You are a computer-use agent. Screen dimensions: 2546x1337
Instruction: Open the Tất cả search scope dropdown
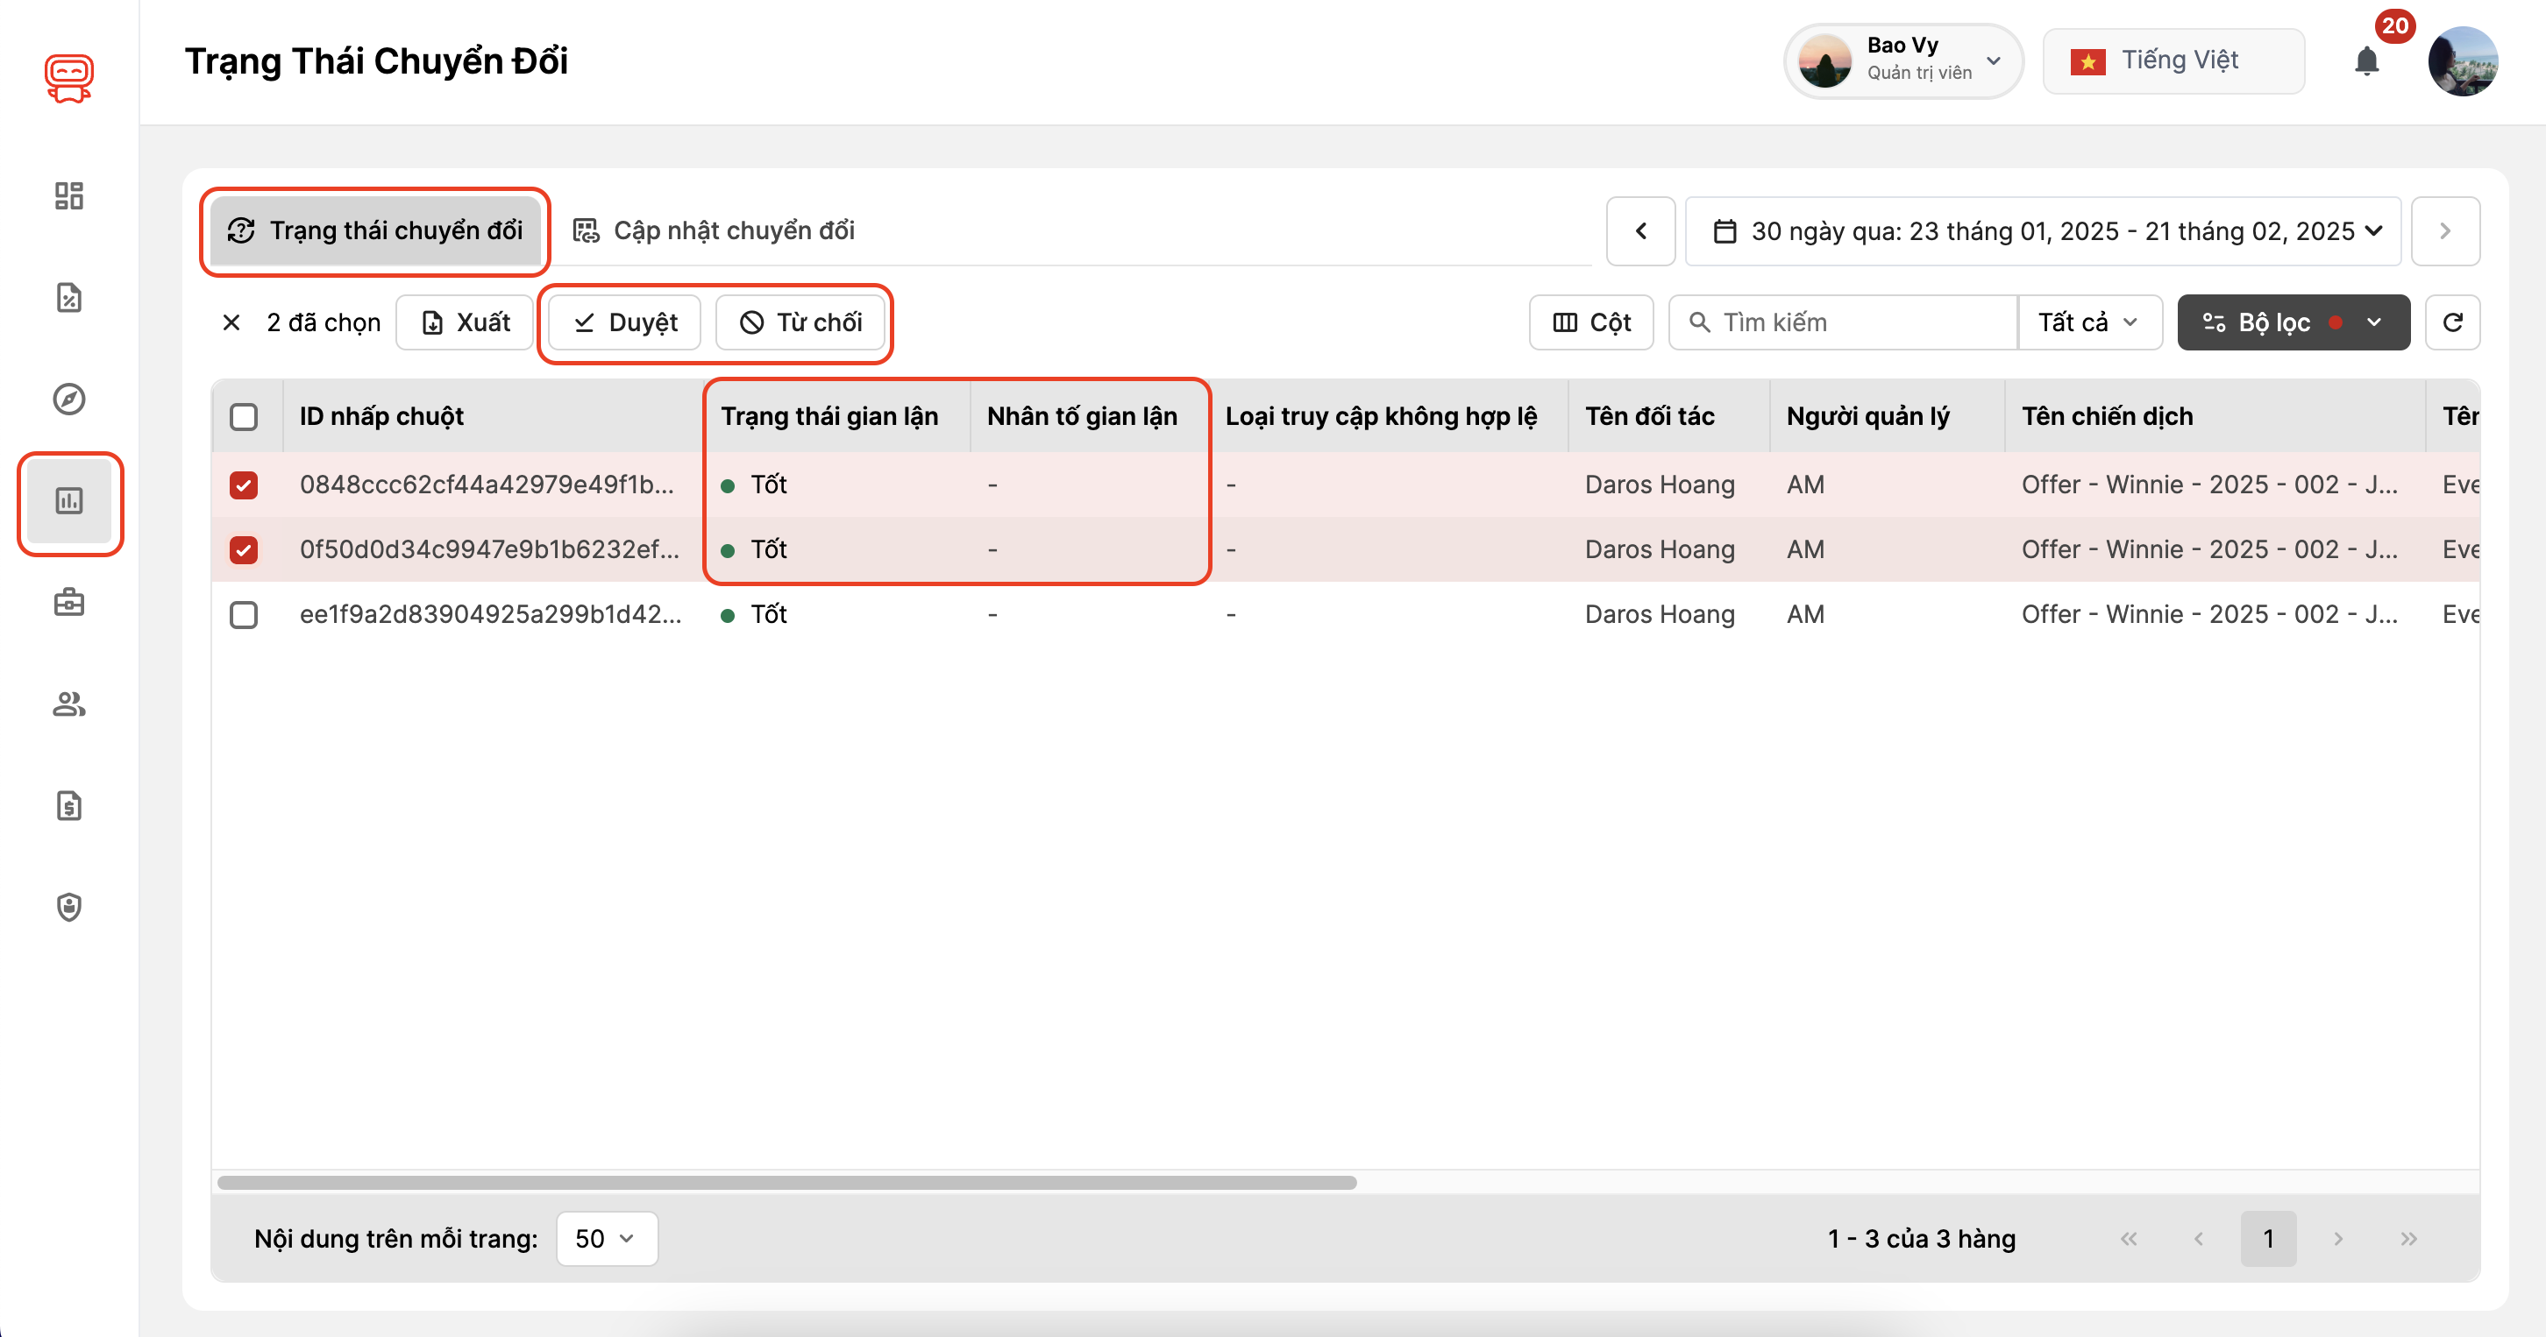pos(2088,322)
